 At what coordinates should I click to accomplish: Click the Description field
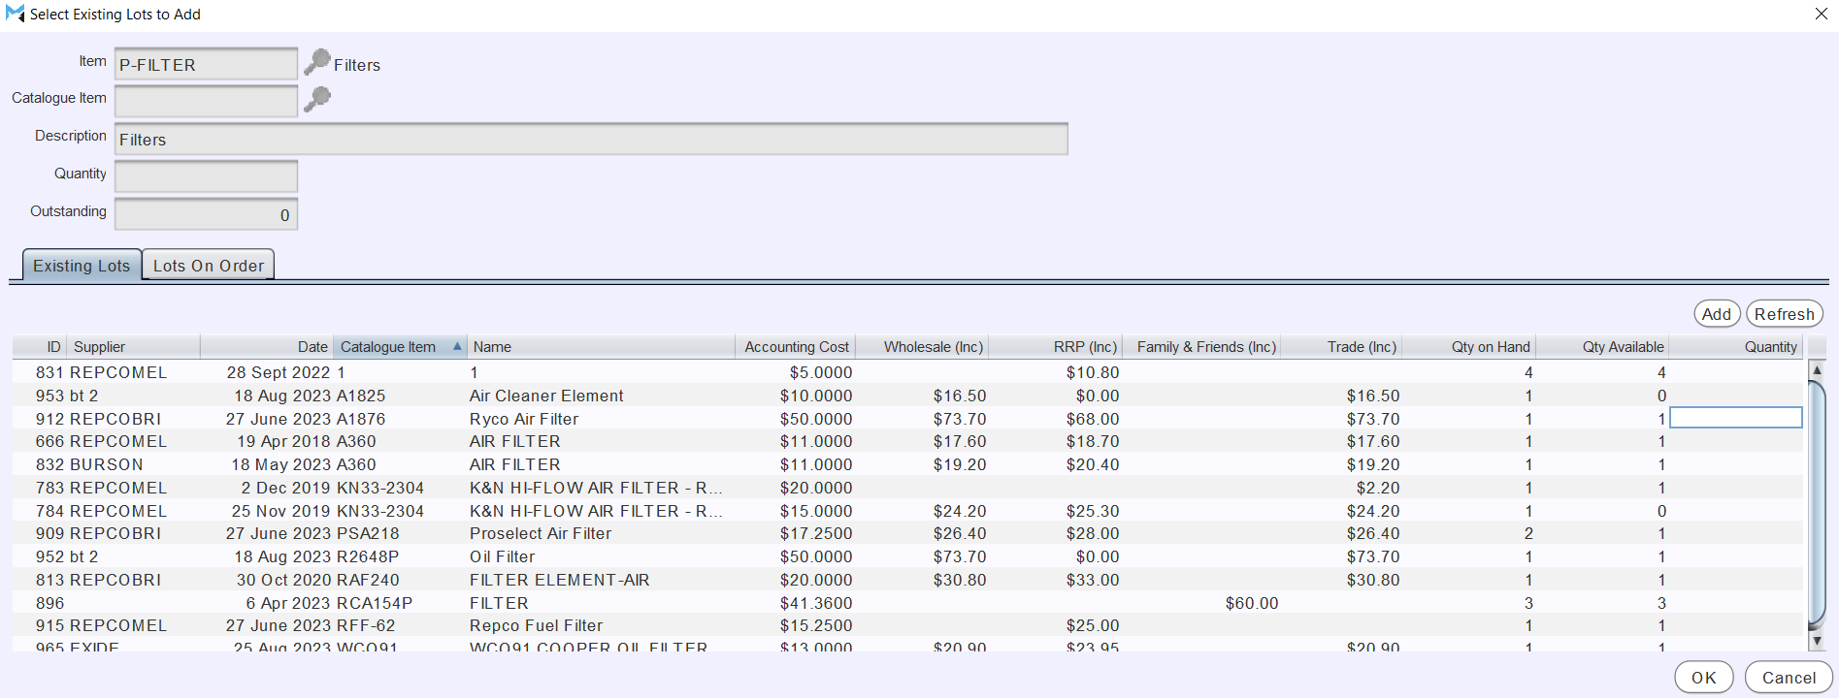coord(591,139)
